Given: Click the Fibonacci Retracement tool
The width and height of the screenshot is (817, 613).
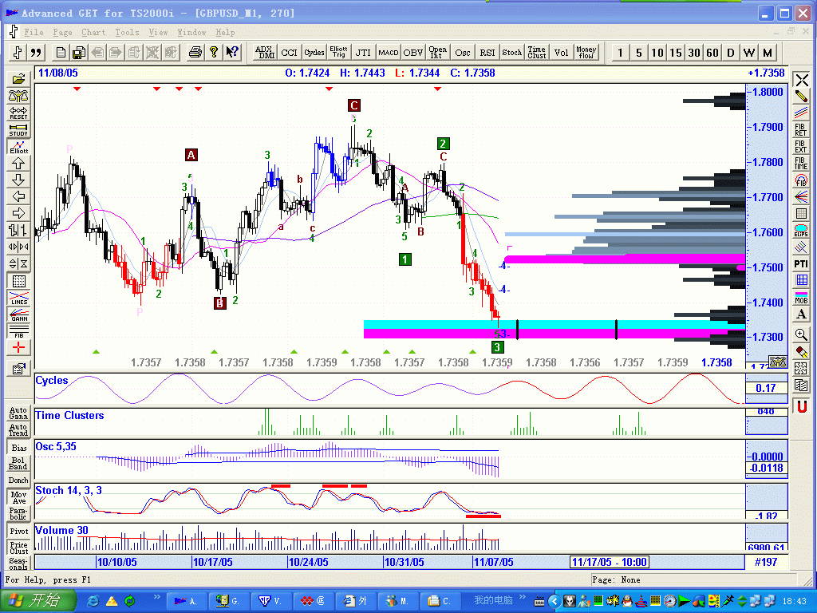Looking at the screenshot, I should click(x=801, y=129).
